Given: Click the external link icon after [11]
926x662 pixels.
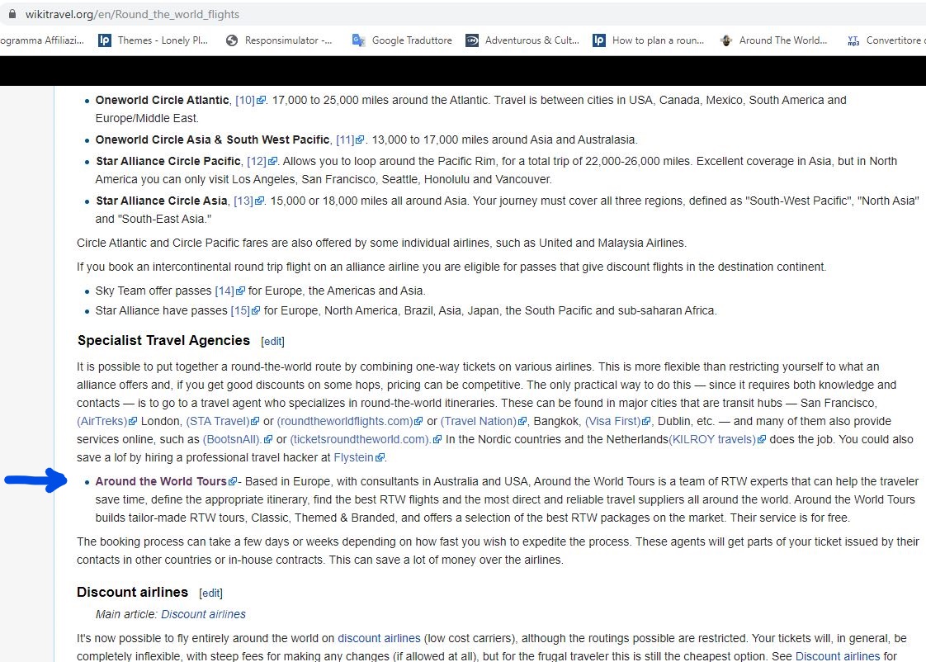Looking at the screenshot, I should (x=360, y=140).
